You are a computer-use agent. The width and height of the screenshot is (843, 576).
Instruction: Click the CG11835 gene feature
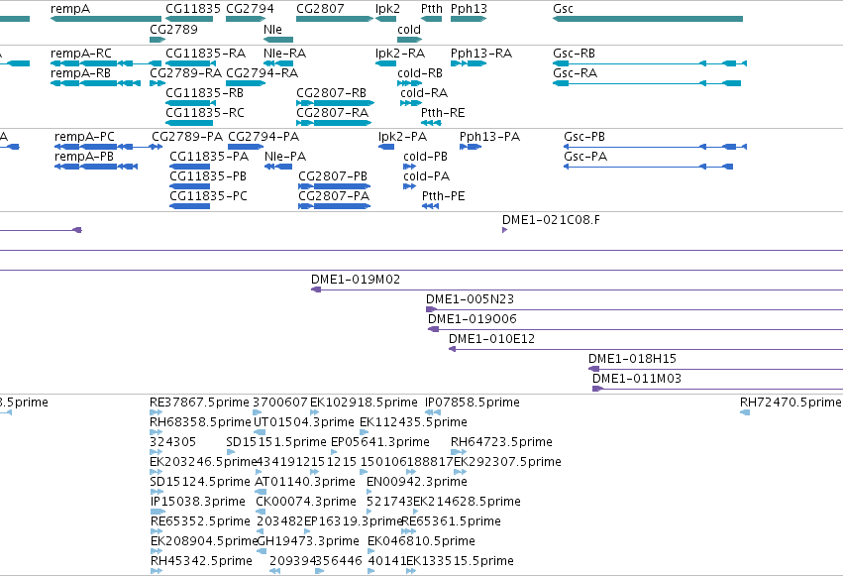tap(189, 19)
